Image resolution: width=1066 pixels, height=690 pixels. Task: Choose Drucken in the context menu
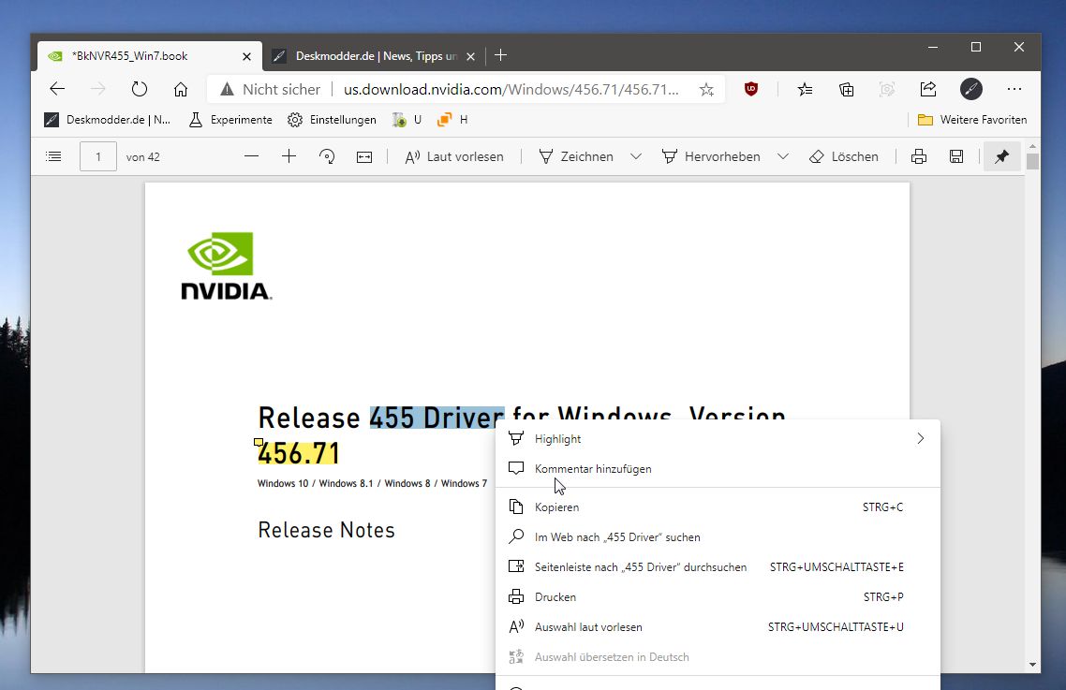pyautogui.click(x=718, y=597)
